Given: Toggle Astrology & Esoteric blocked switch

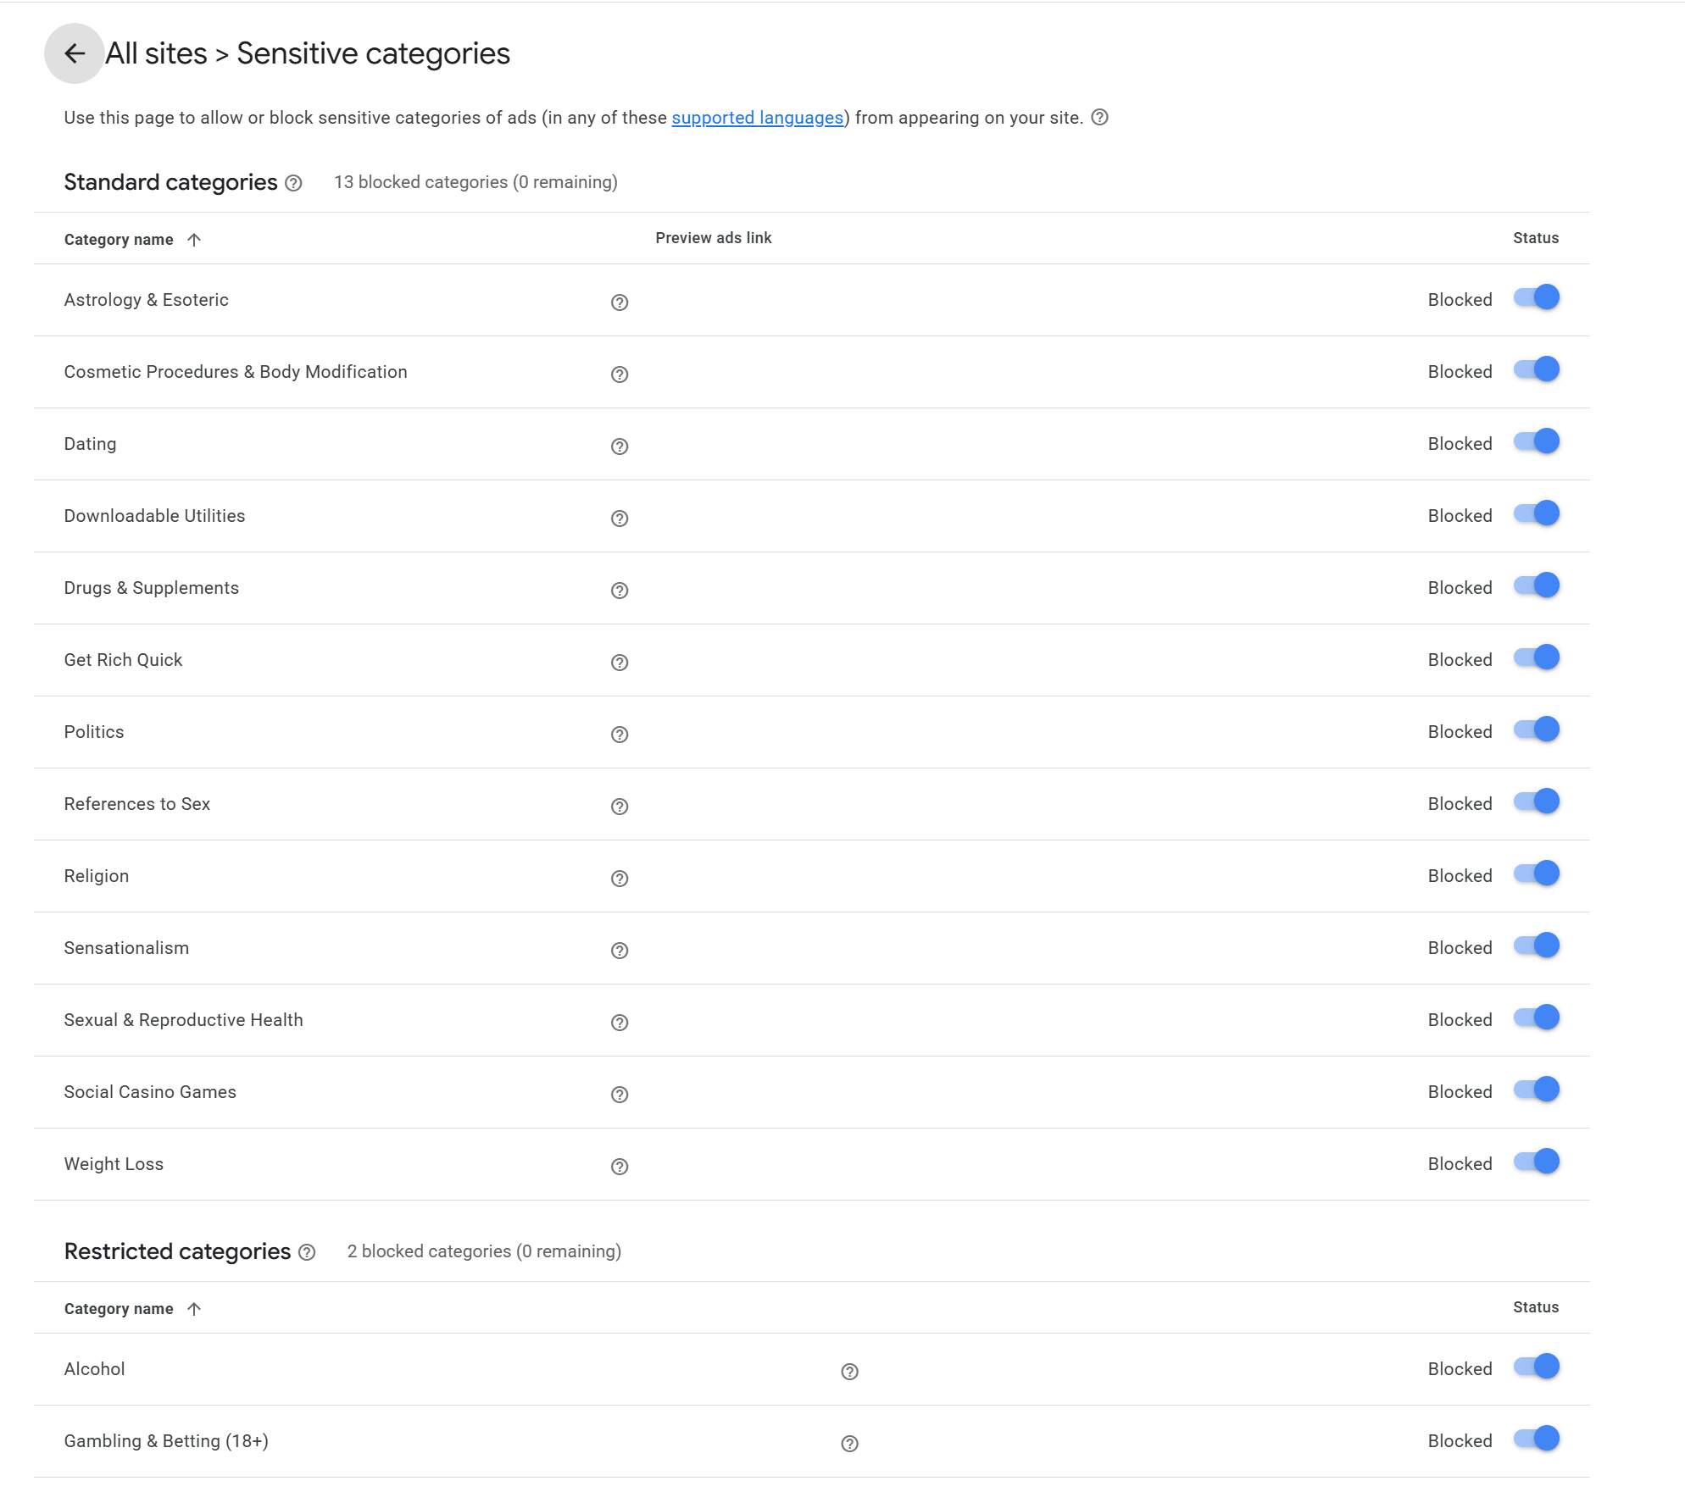Looking at the screenshot, I should click(1537, 297).
